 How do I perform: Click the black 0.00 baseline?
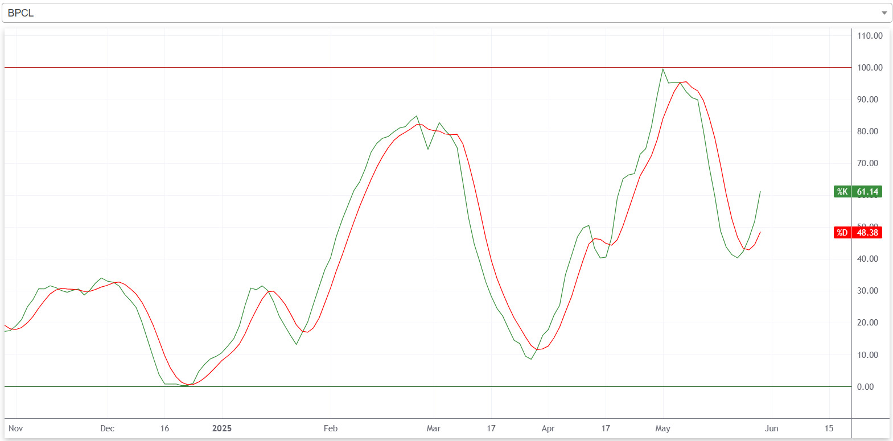(427, 387)
